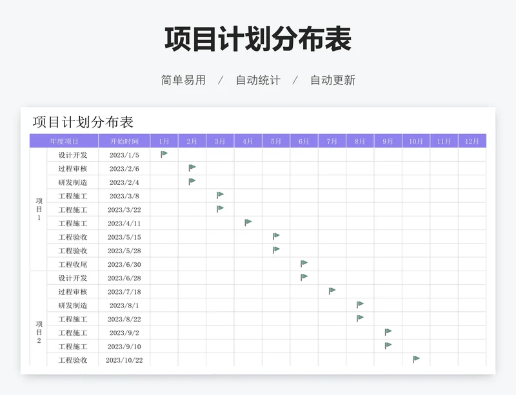
Task: Select the 2023/9/2 date cell
Action: pos(124,333)
